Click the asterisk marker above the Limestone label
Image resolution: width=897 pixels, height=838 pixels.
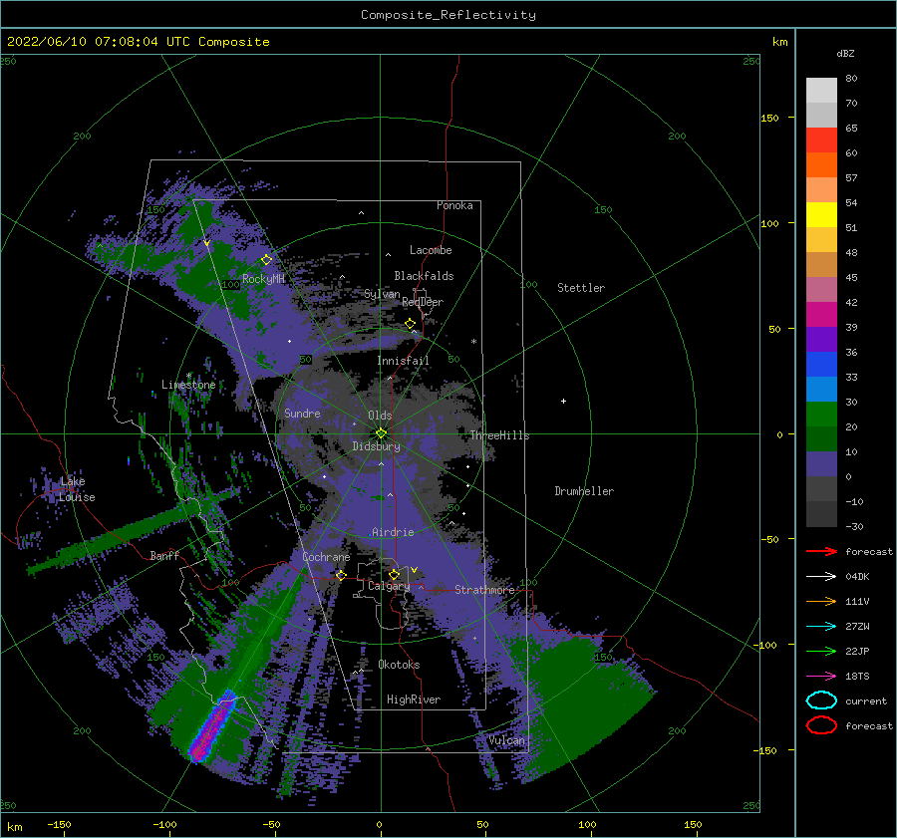(188, 376)
